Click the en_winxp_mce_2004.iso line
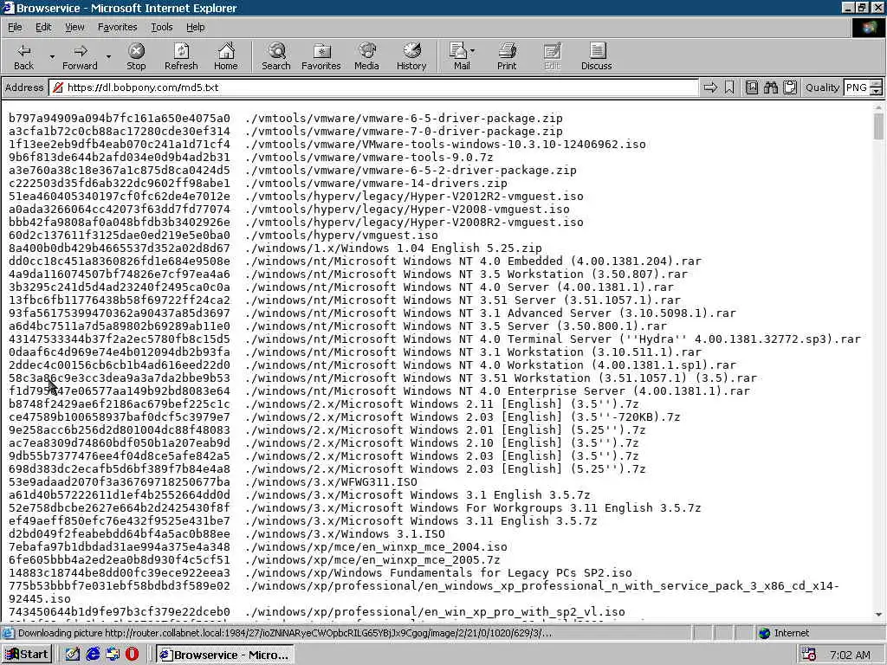 (x=258, y=547)
